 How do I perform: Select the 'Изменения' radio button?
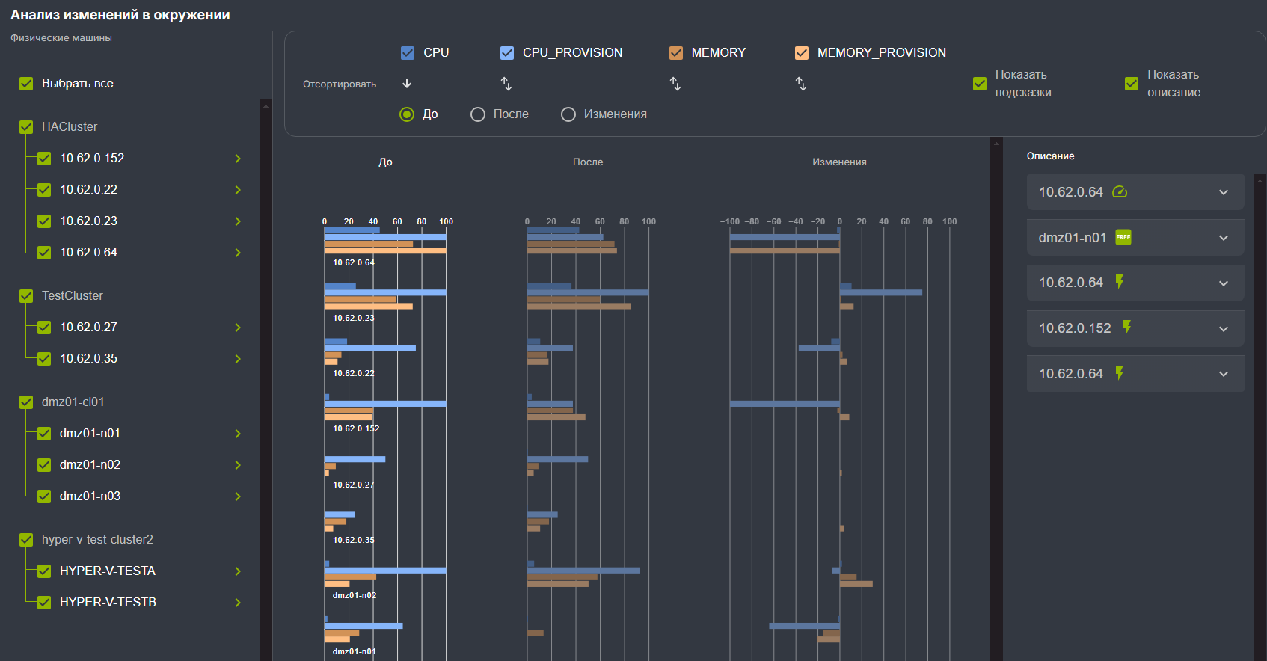[568, 114]
